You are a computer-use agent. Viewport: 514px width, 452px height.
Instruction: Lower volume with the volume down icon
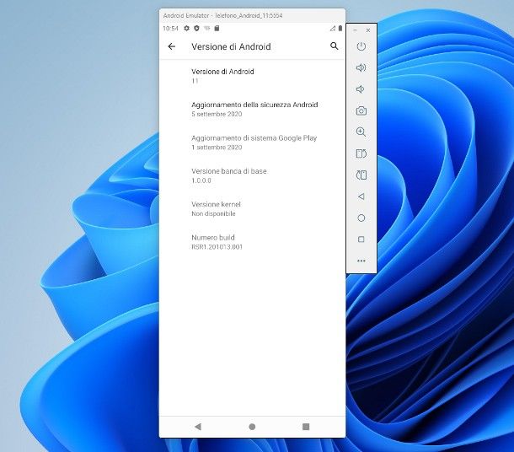(x=361, y=89)
